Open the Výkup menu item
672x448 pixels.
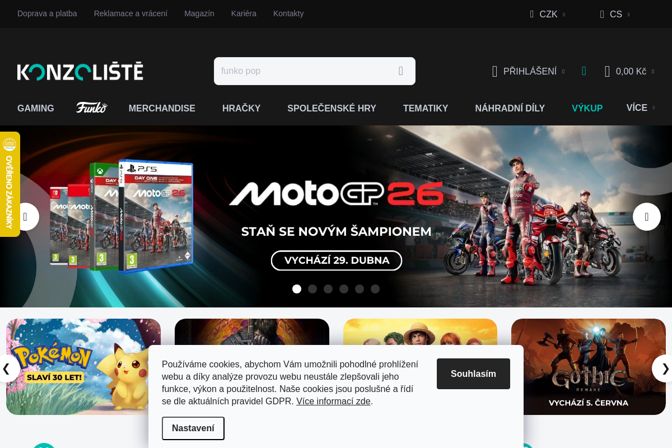pos(587,108)
